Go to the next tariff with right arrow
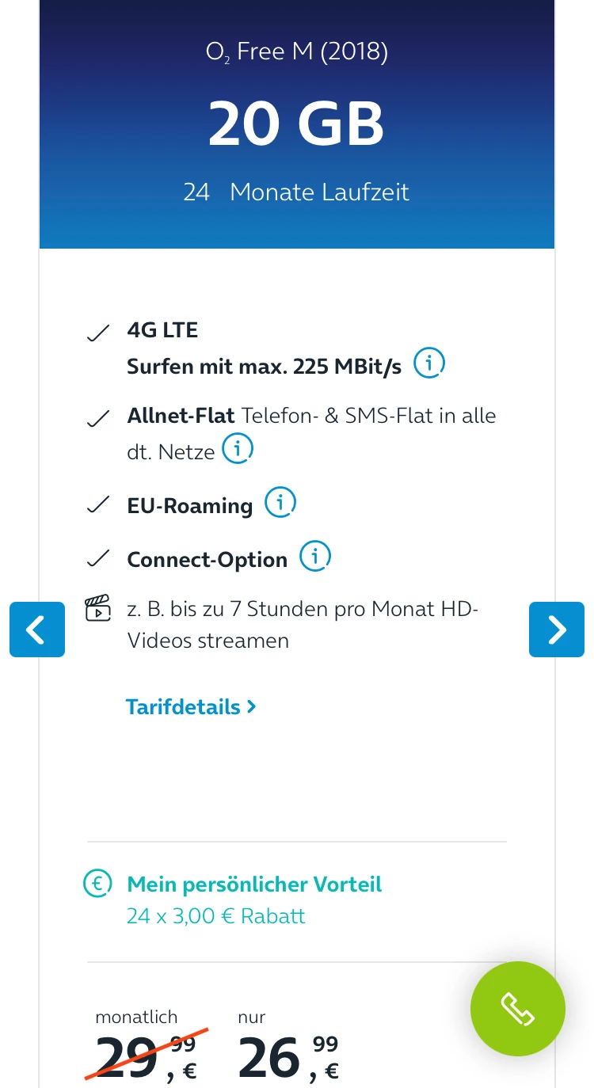Screen dimensions: 594x1088 point(557,630)
